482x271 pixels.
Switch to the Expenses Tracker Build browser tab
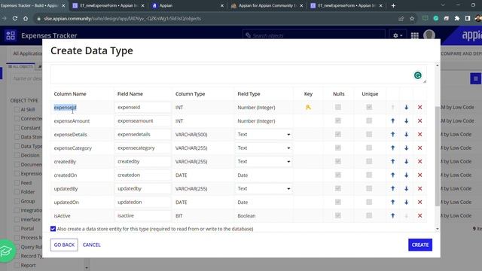click(x=33, y=5)
